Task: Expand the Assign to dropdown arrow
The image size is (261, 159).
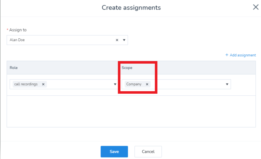Action: [124, 40]
